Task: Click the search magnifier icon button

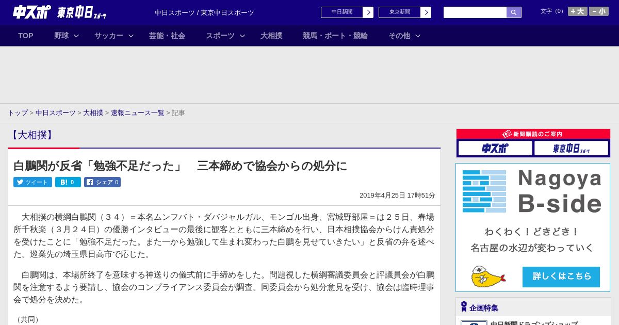Action: [x=514, y=12]
